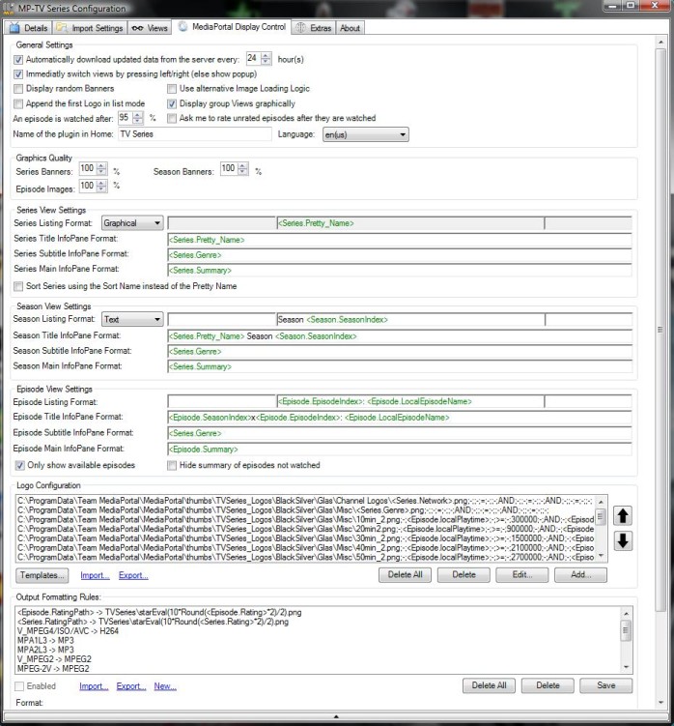Select the V_MPEG2 -> MPEG2 rule
The height and width of the screenshot is (726, 674).
click(x=54, y=659)
